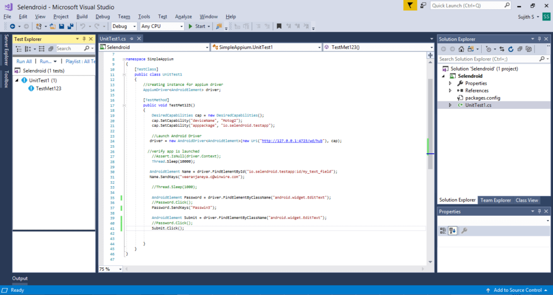Viewport: 553px width, 295px height.
Task: Click the Test Explorer list view icon
Action: click(x=19, y=49)
